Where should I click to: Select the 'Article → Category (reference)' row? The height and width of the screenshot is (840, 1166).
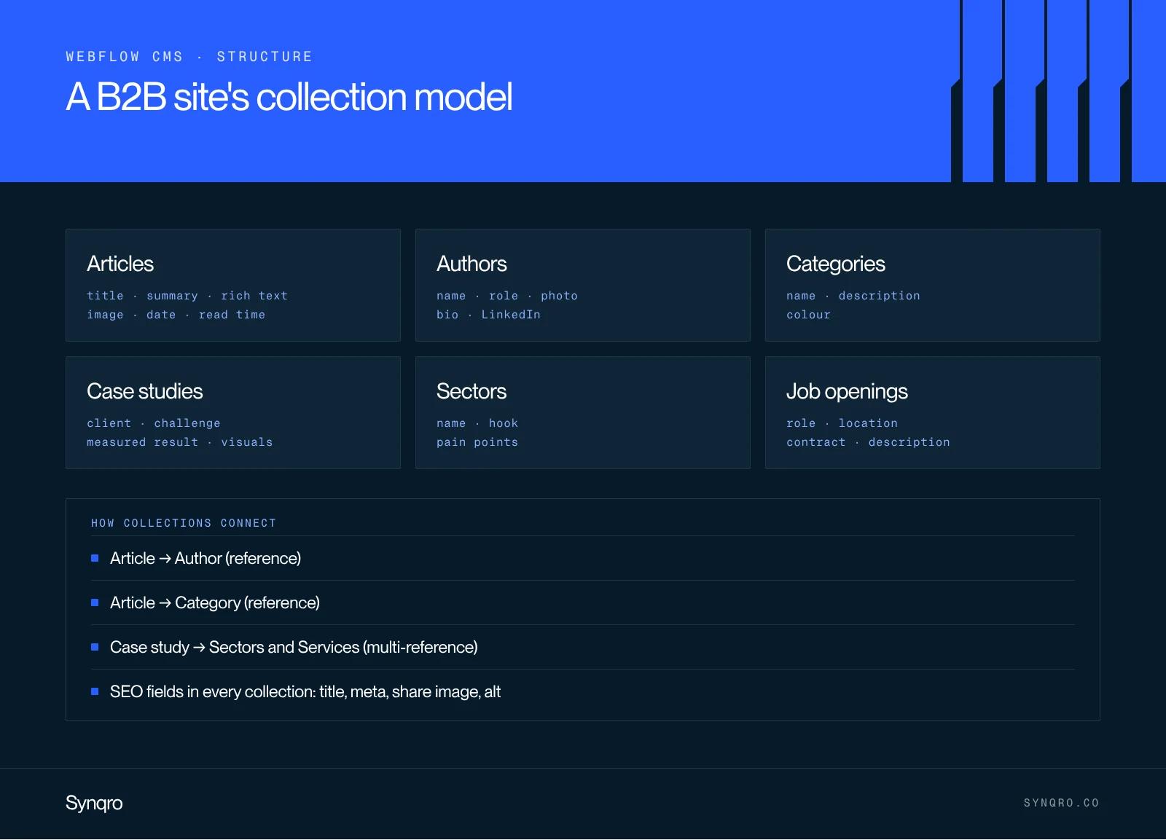click(583, 602)
